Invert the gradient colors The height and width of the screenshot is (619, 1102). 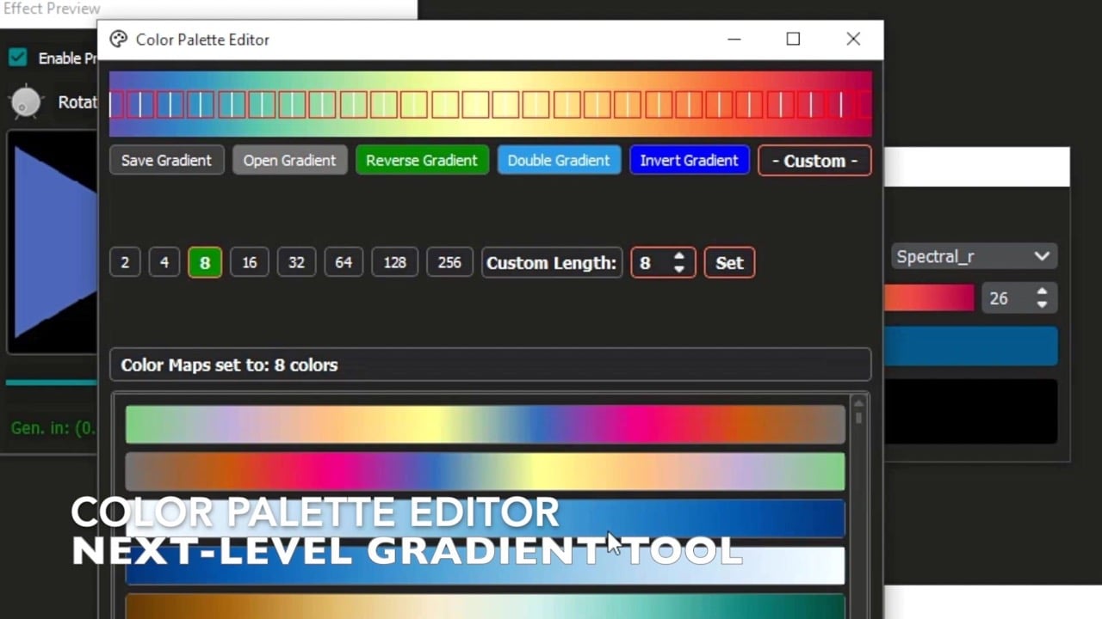click(689, 161)
